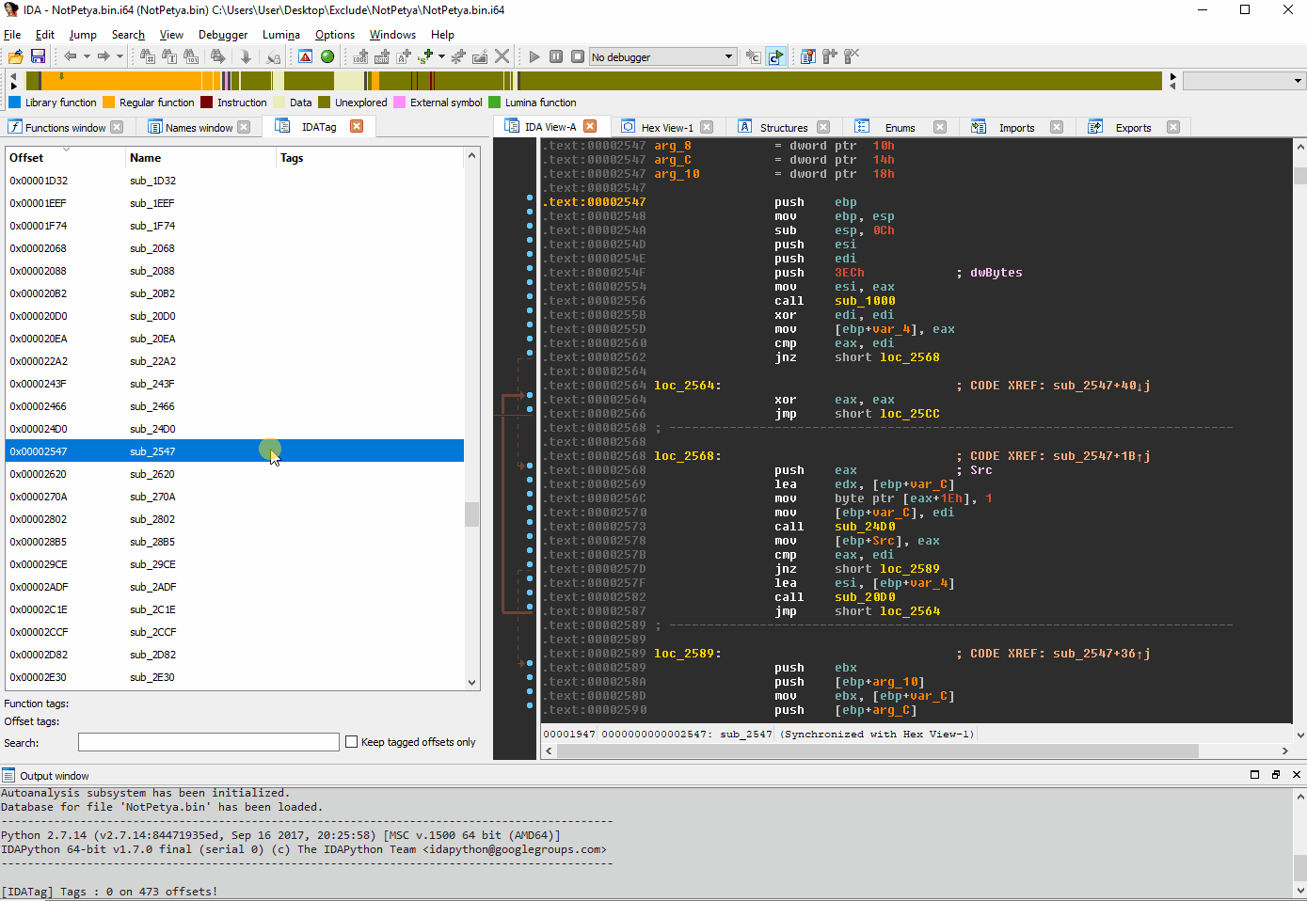Sort by the Tags column header
Viewport: 1307px width, 901px height.
click(370, 158)
